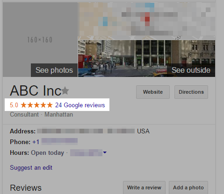Click the Reviews section heading

coord(26,188)
